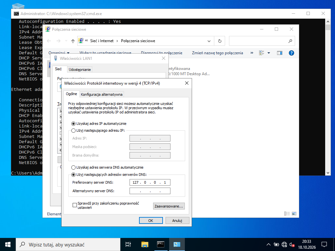Close the TCP/IPv4 properties dialog
335x251 pixels.
point(187,83)
